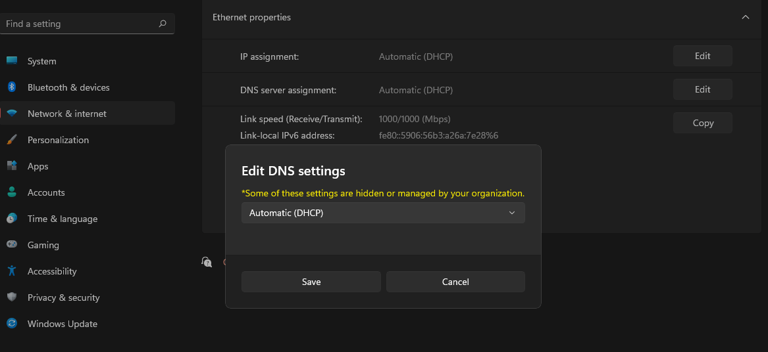The width and height of the screenshot is (768, 352).
Task: Click the Time & language globe icon
Action: pos(12,219)
